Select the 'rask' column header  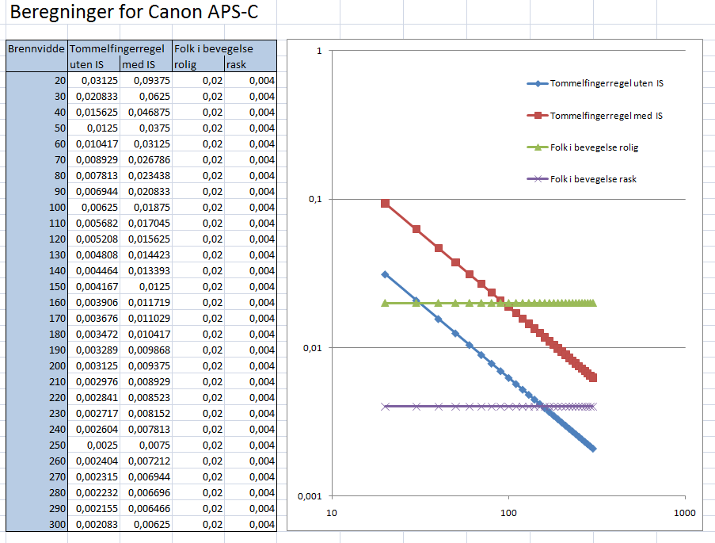250,64
